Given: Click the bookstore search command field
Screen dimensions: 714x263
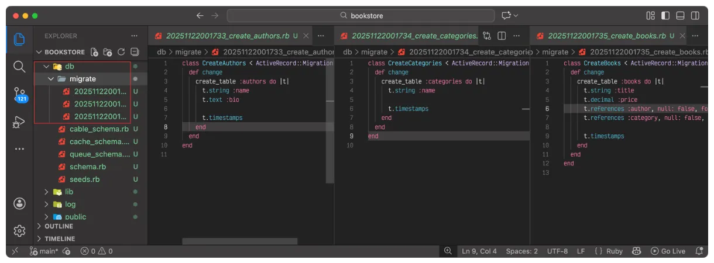Looking at the screenshot, I should coord(361,16).
